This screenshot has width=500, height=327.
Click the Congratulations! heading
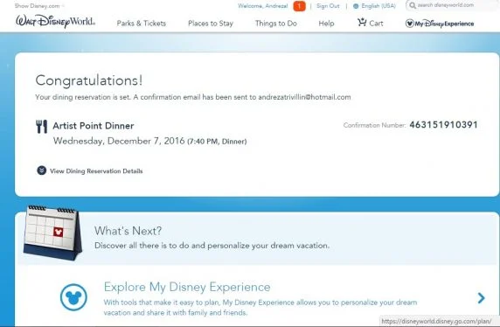(89, 80)
